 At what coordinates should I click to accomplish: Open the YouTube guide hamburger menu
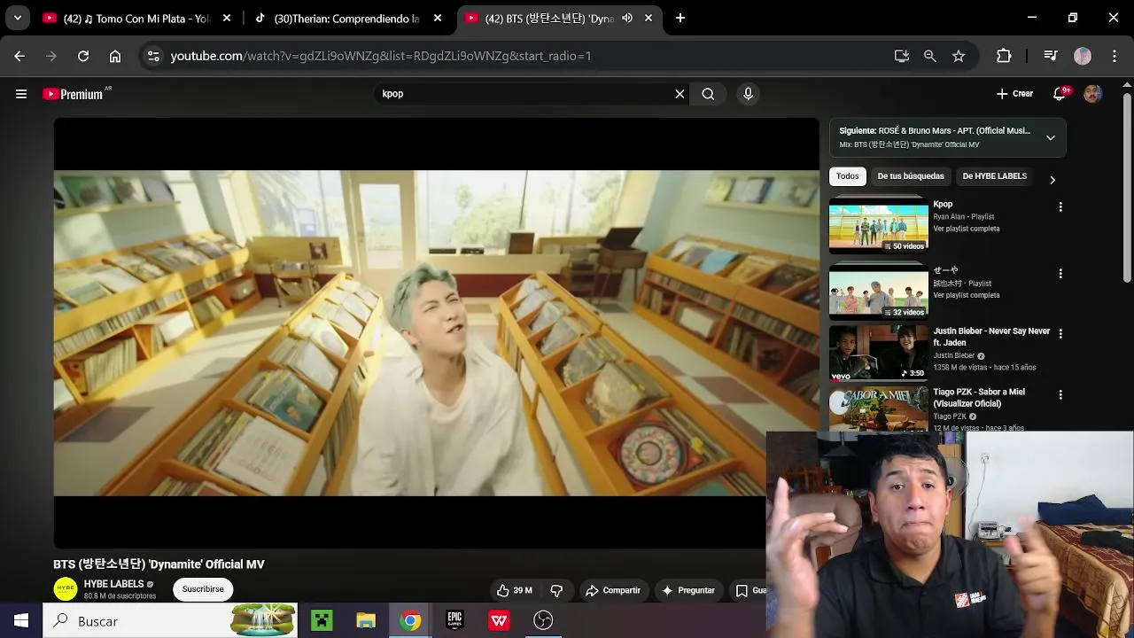[21, 94]
